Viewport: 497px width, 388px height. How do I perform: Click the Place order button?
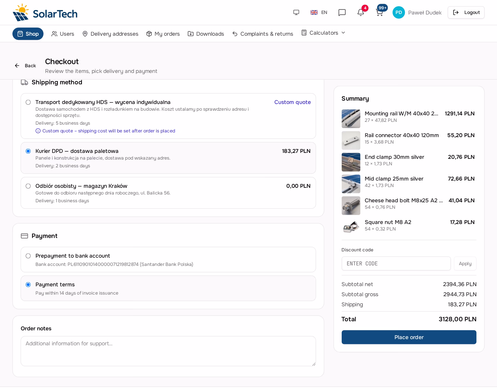409,337
